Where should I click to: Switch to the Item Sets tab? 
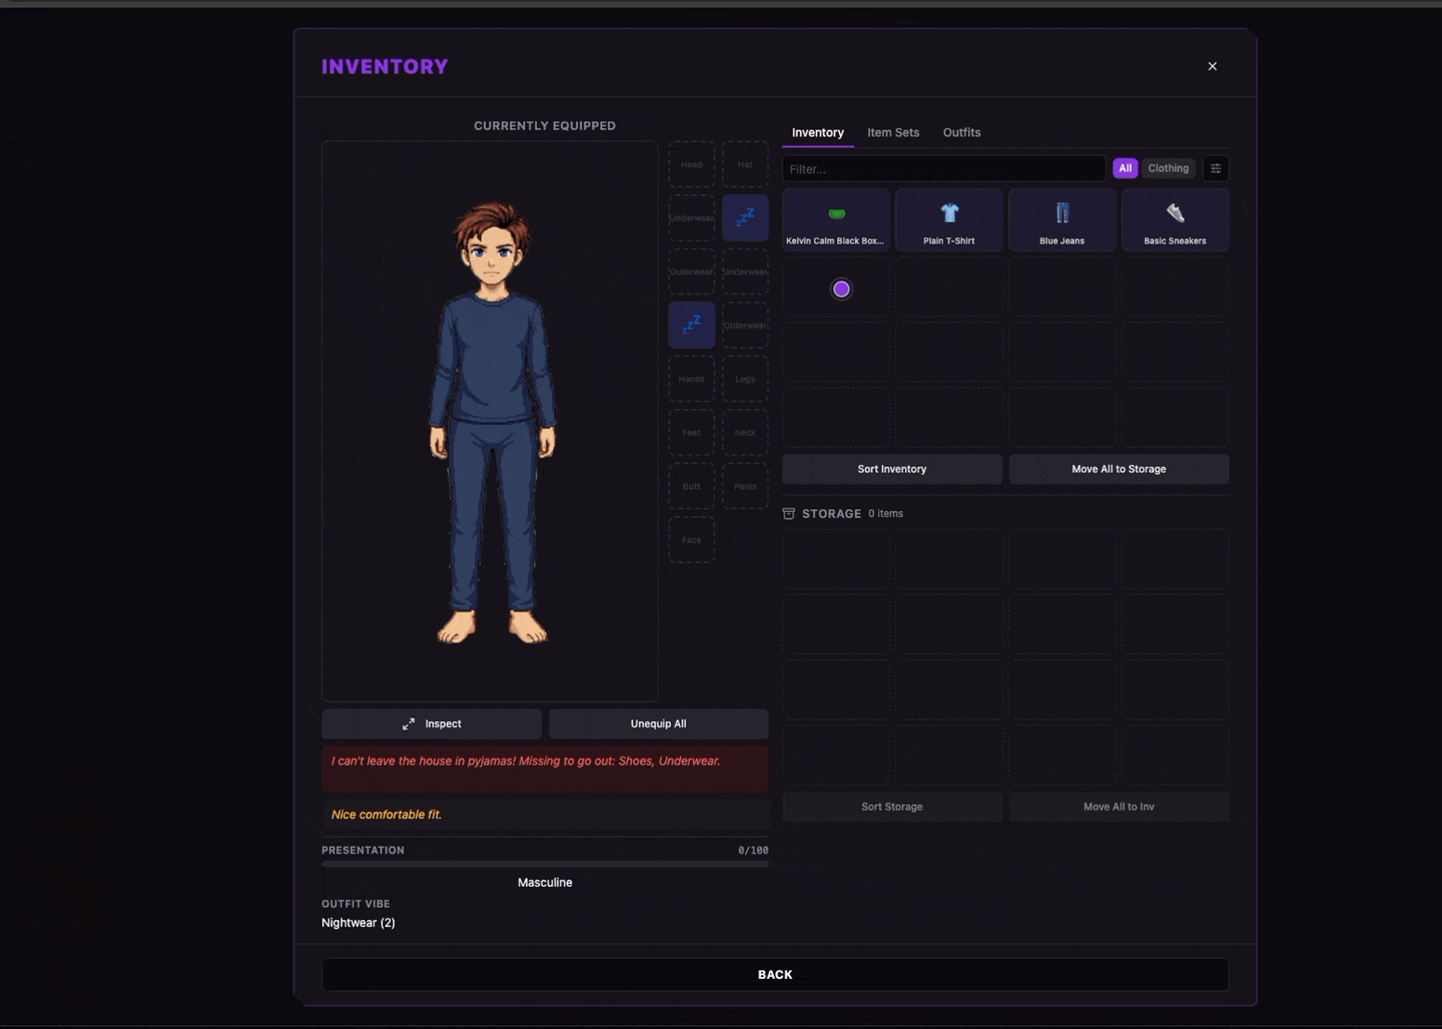coord(893,132)
